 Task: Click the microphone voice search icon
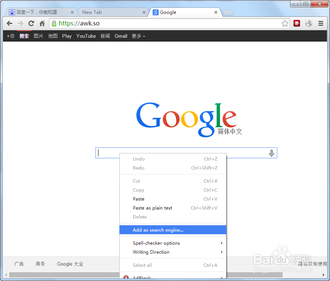point(272,153)
